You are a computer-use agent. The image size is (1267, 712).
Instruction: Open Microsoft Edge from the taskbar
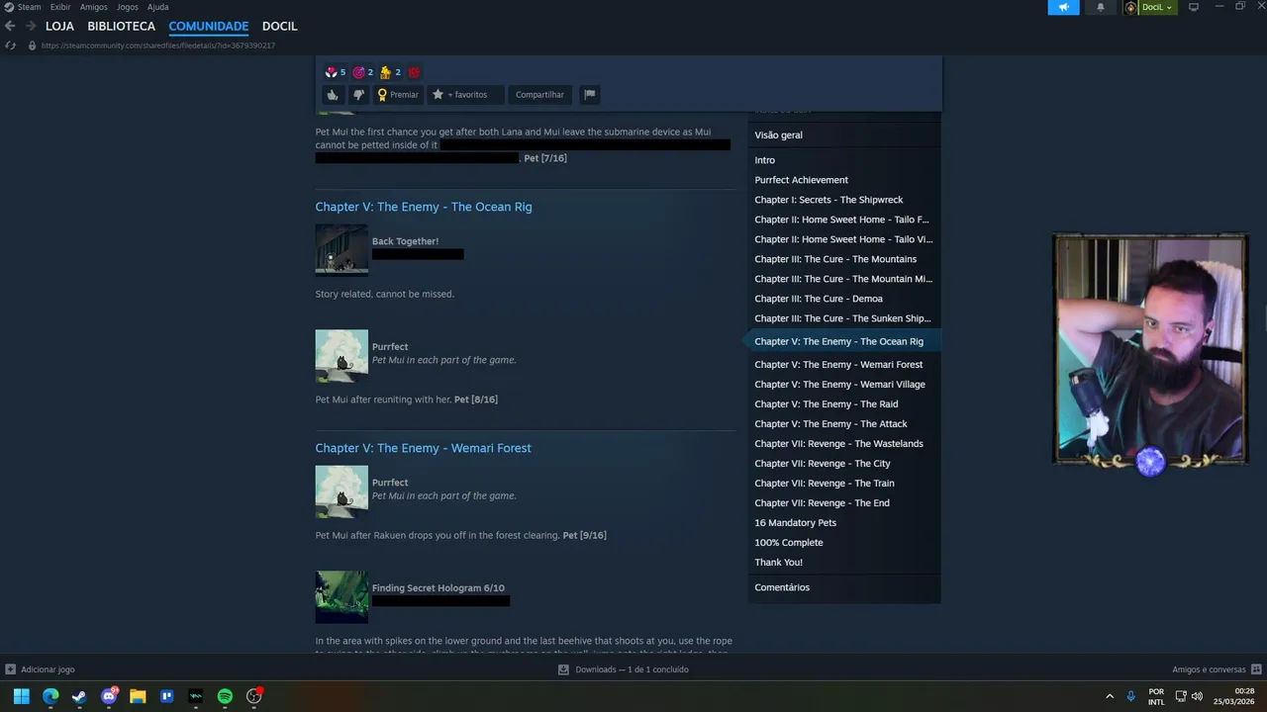click(50, 696)
